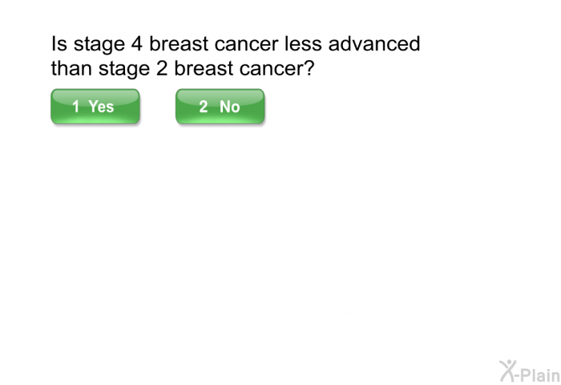The width and height of the screenshot is (561, 385).
Task: Click the word 'than' in second line
Action: [x=71, y=70]
